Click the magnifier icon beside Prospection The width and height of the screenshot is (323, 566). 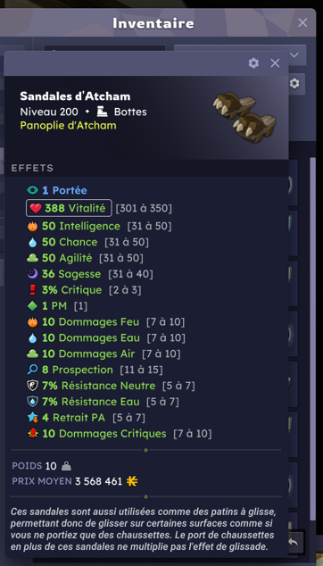[x=32, y=370]
